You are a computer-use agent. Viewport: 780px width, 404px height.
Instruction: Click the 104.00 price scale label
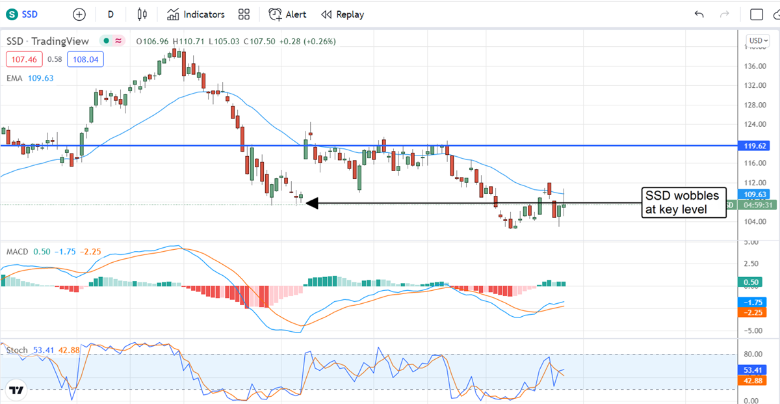click(x=757, y=222)
